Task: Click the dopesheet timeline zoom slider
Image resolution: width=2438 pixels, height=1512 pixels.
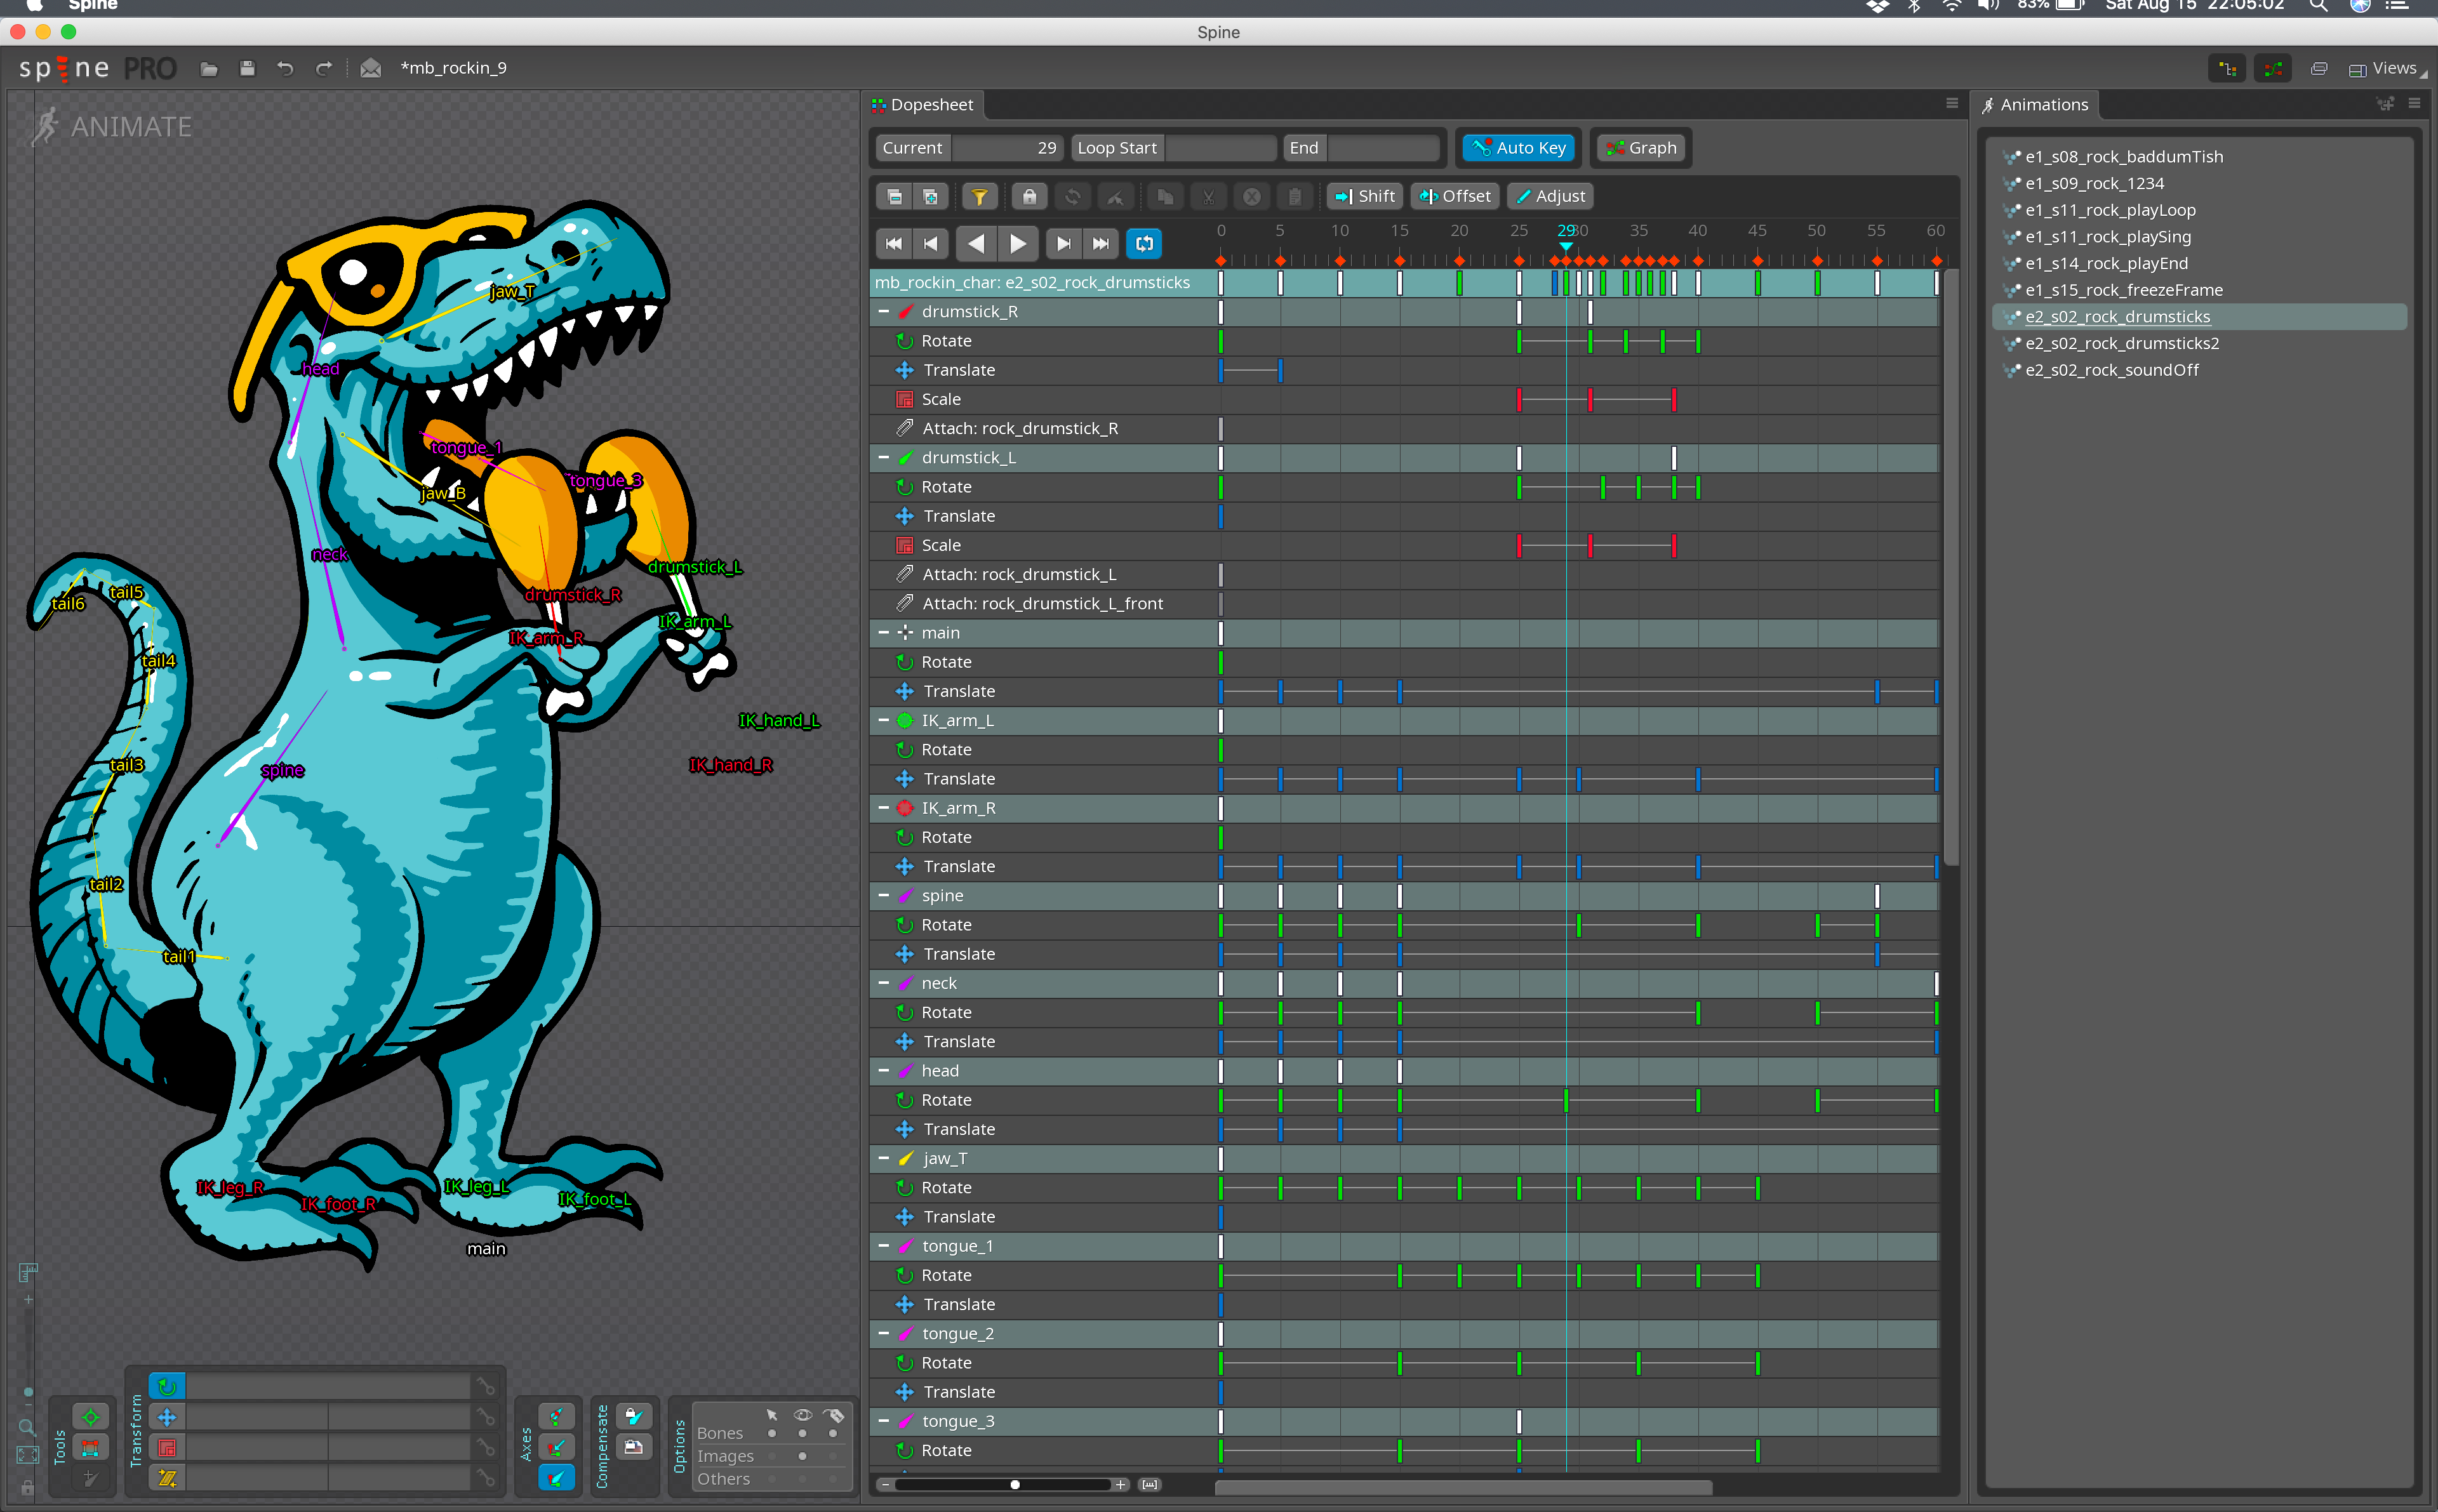Action: coord(1014,1485)
